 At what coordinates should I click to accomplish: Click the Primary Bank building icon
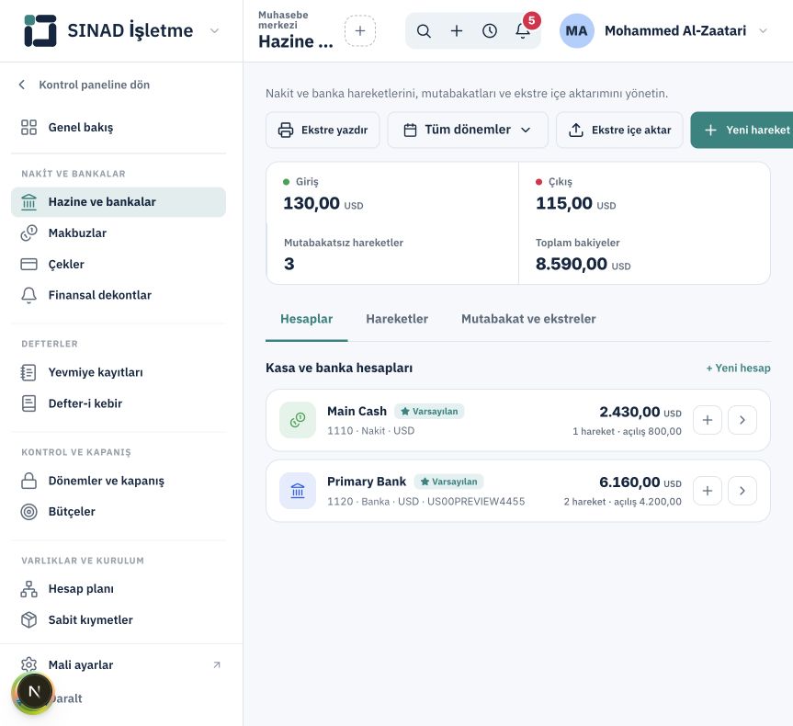(298, 491)
